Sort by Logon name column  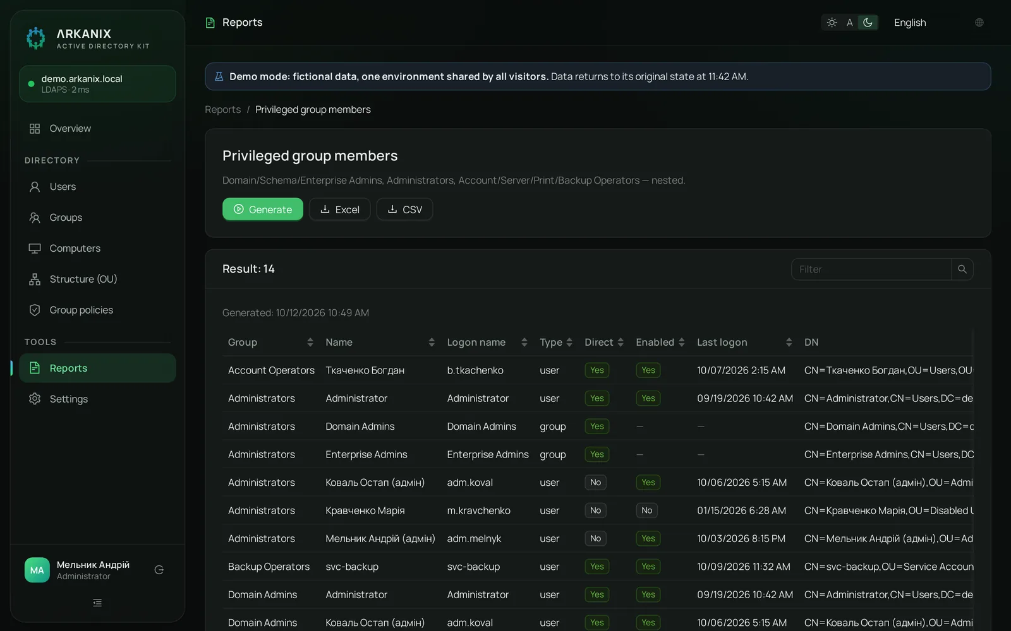pyautogui.click(x=487, y=342)
